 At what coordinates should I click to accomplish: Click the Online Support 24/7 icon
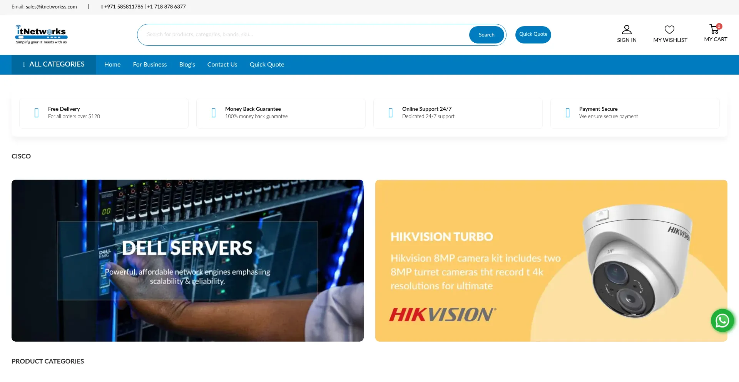391,113
